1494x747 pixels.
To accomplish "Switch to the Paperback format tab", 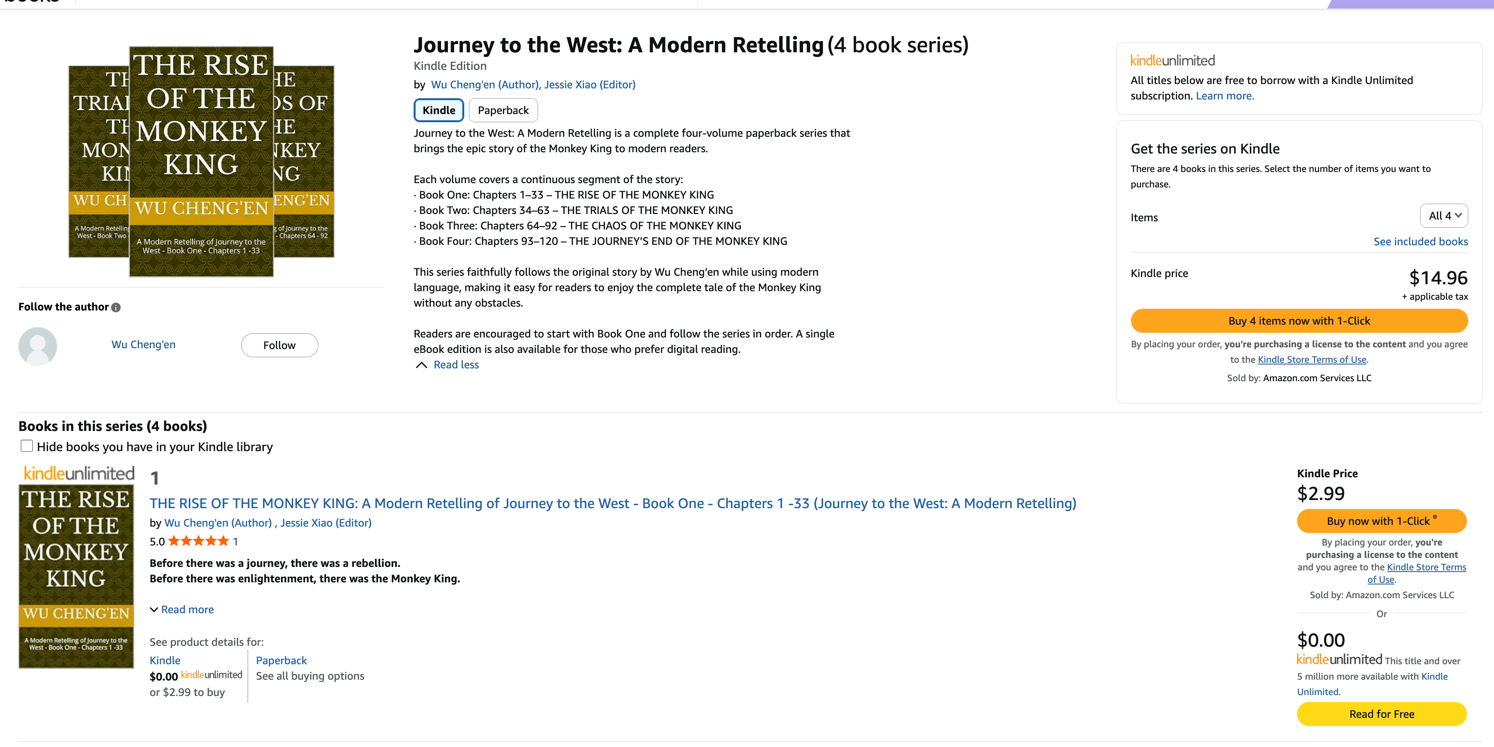I will pos(503,110).
